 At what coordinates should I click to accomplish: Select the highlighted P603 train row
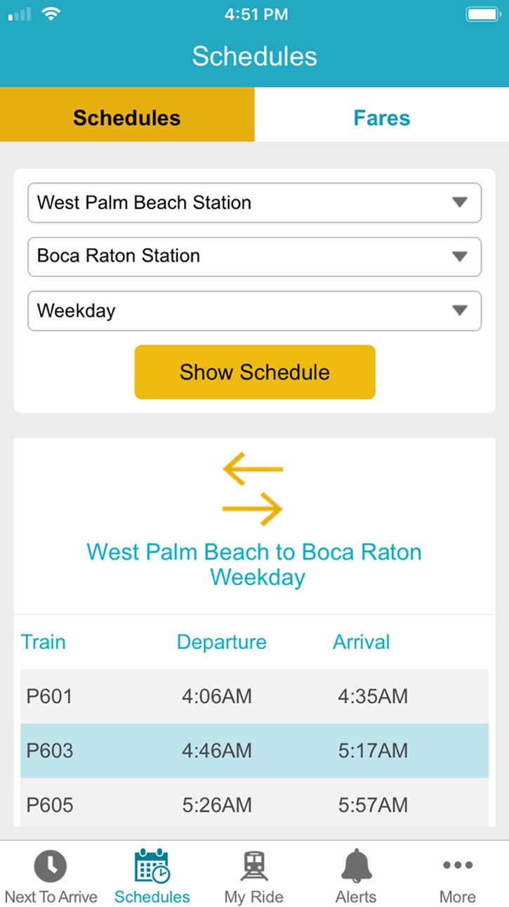point(254,751)
